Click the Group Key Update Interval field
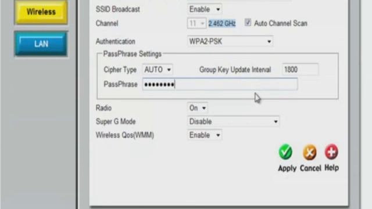This screenshot has height=209, width=372. click(x=301, y=70)
